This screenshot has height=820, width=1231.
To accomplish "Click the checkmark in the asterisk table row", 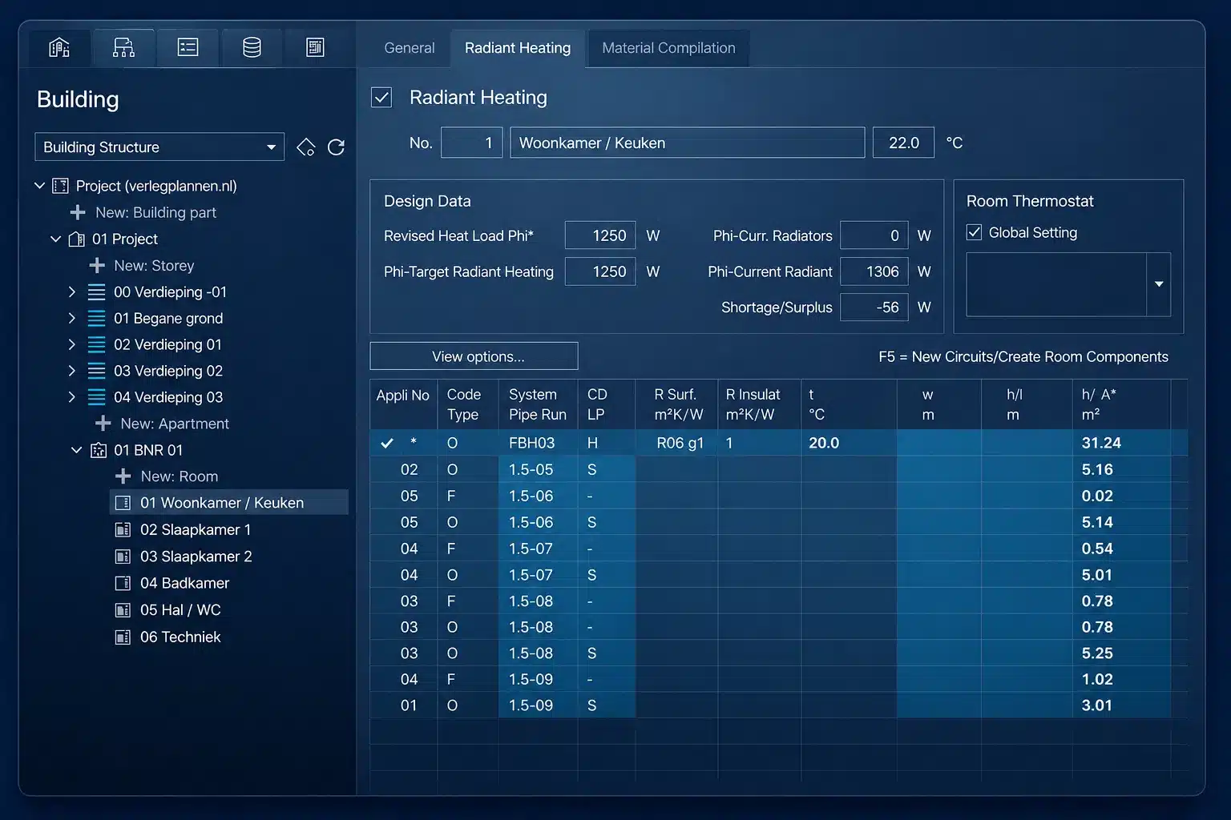I will [x=387, y=443].
